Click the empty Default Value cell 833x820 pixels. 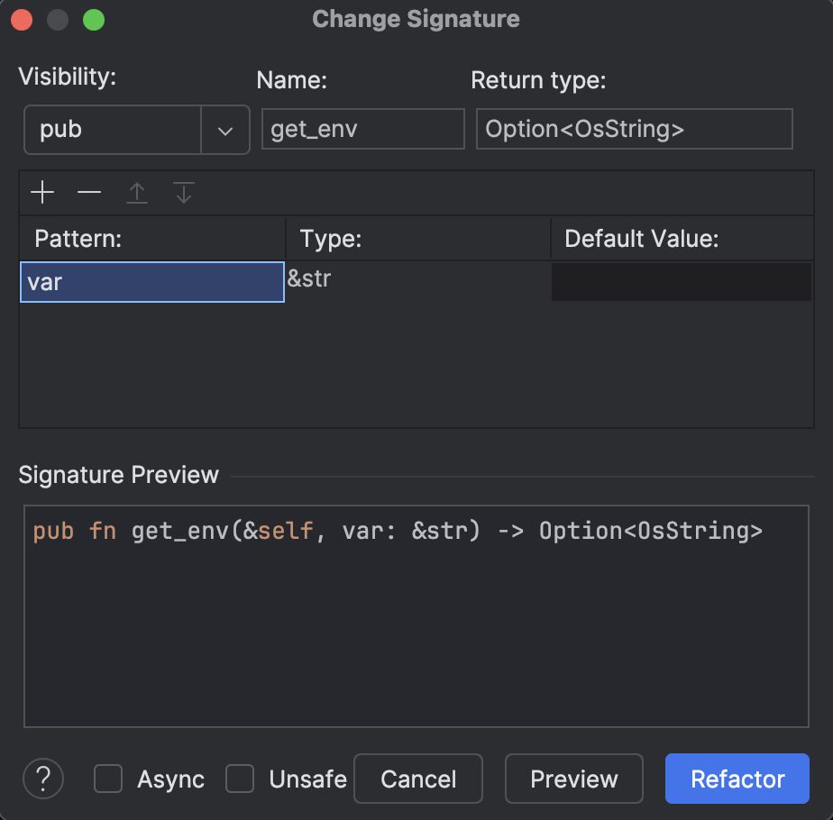681,282
